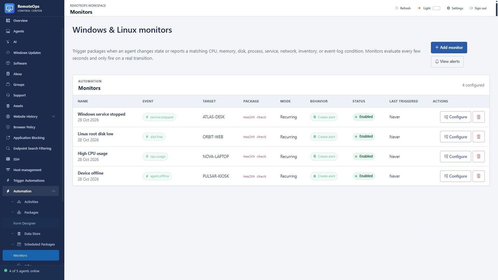Delete the Windows service stopped monitor
The height and width of the screenshot is (280, 498).
(479, 117)
